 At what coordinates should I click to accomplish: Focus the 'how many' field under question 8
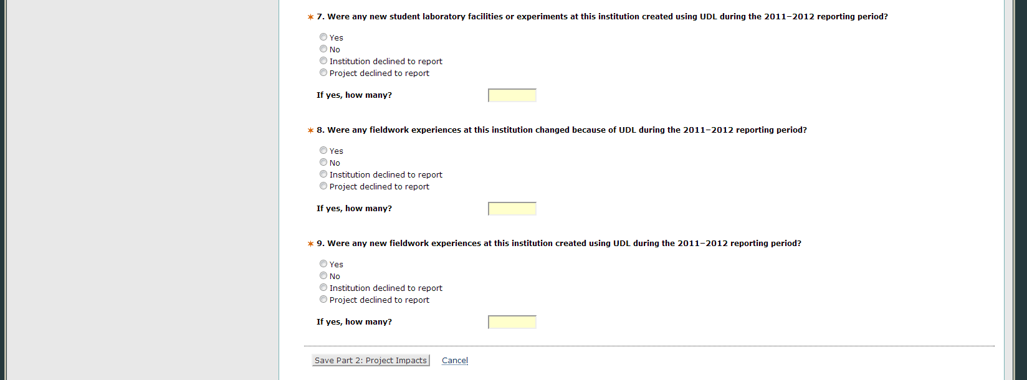(x=512, y=209)
